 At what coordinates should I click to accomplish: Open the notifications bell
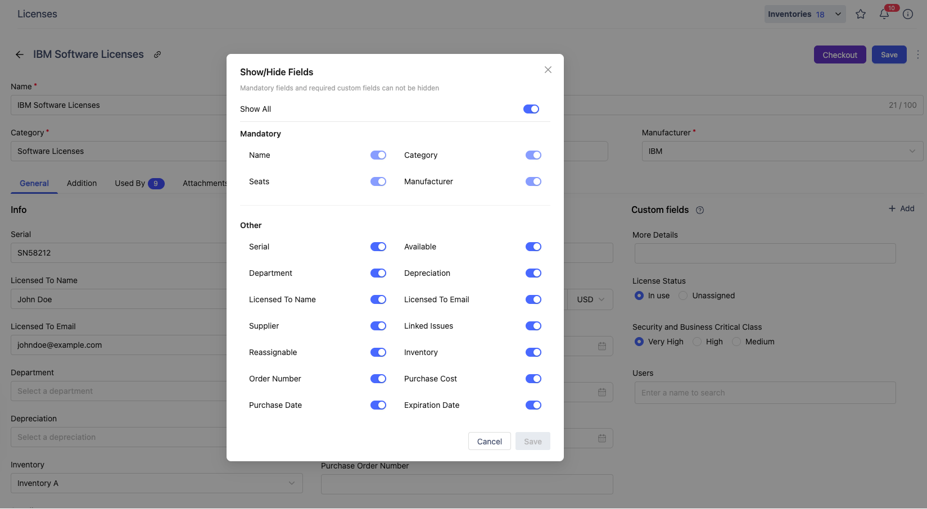click(884, 14)
